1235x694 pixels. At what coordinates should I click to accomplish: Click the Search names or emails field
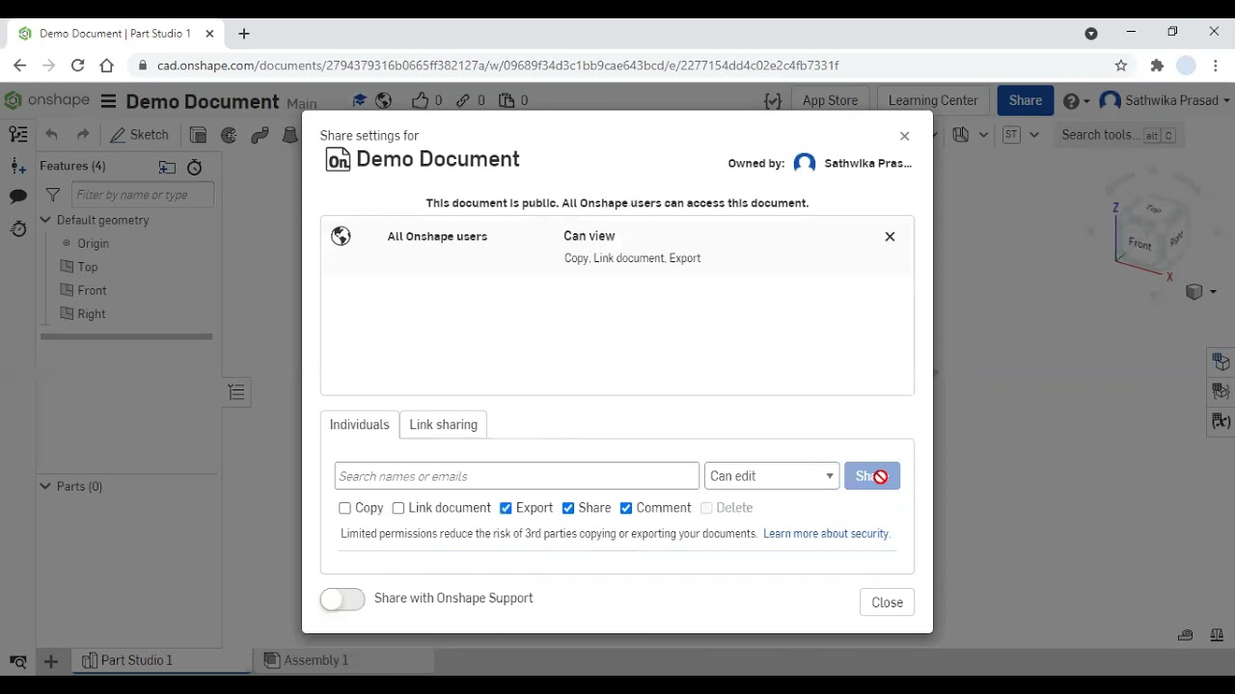517,476
